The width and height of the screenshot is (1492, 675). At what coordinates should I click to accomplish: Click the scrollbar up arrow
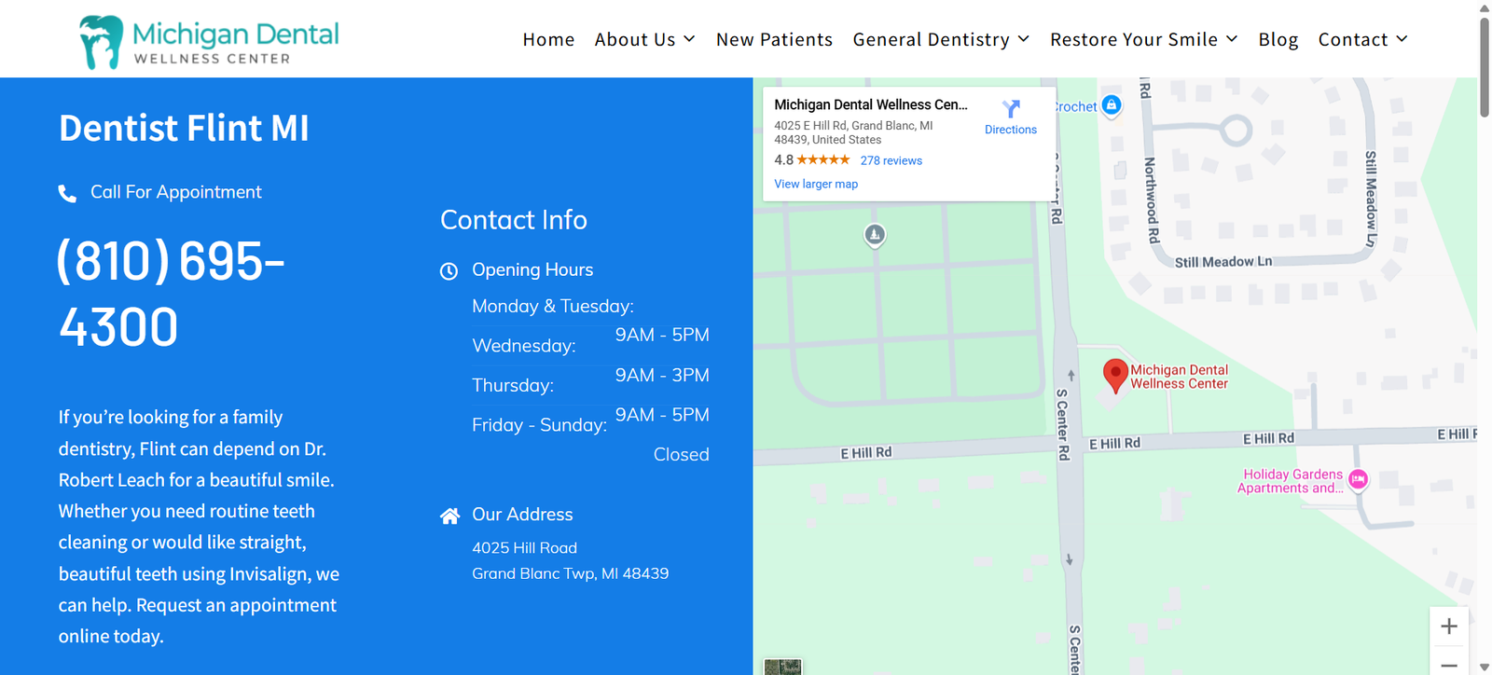coord(1485,7)
